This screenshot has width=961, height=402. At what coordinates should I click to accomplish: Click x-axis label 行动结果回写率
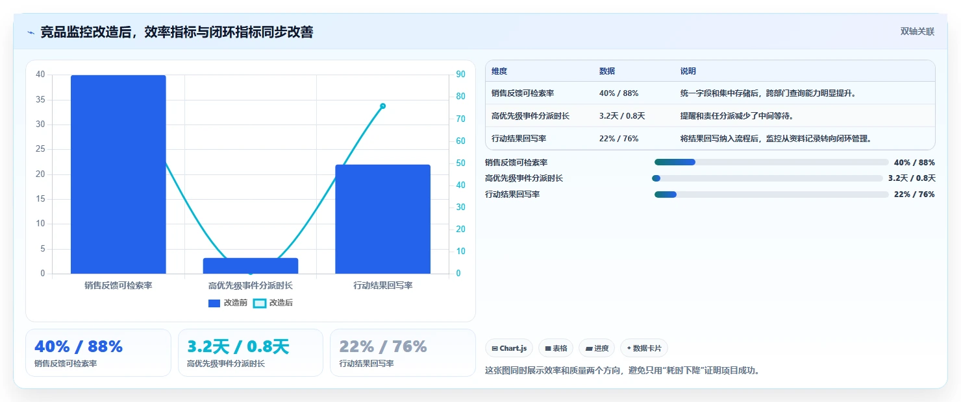[x=383, y=285]
